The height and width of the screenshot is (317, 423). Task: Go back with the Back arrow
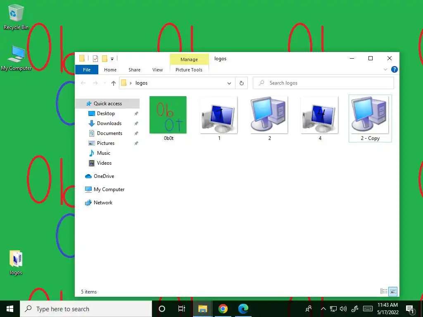[83, 83]
